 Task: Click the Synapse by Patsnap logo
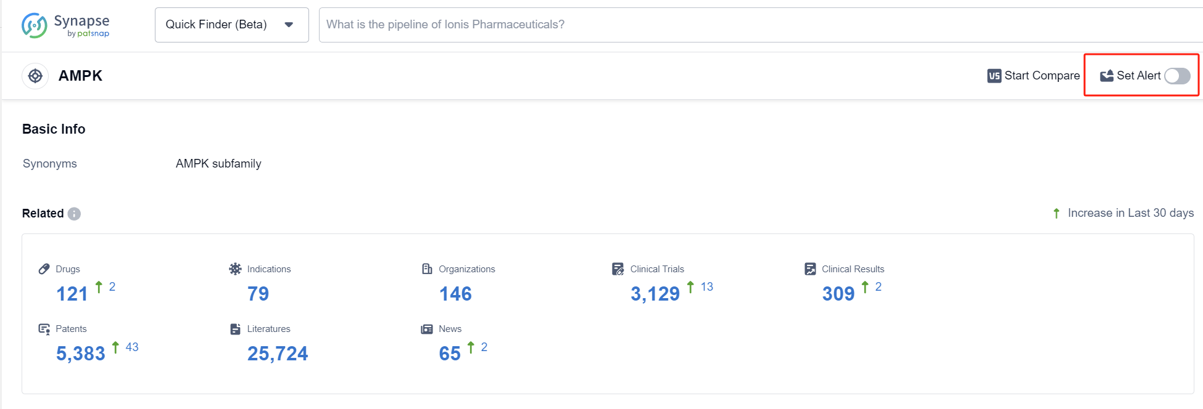pos(65,25)
